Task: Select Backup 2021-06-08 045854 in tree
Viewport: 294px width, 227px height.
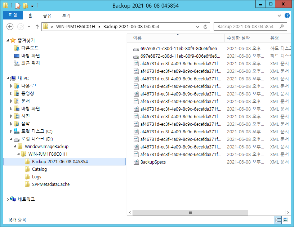Action: (x=64, y=161)
